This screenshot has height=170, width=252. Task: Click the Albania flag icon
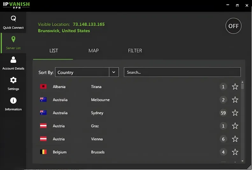43,86
